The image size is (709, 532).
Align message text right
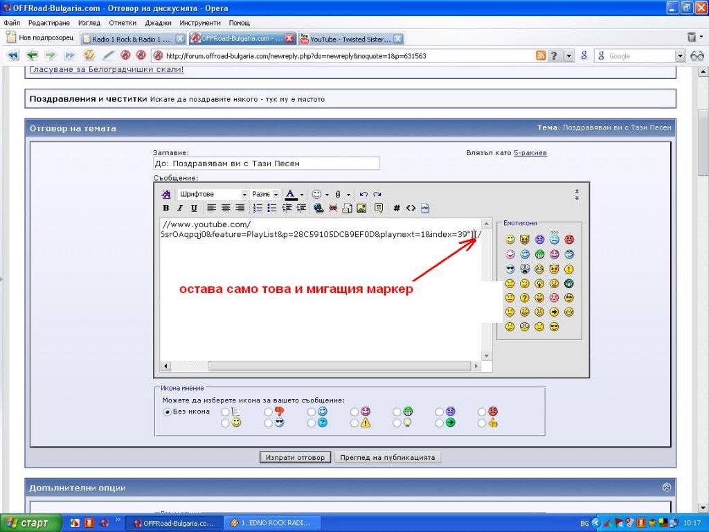240,208
